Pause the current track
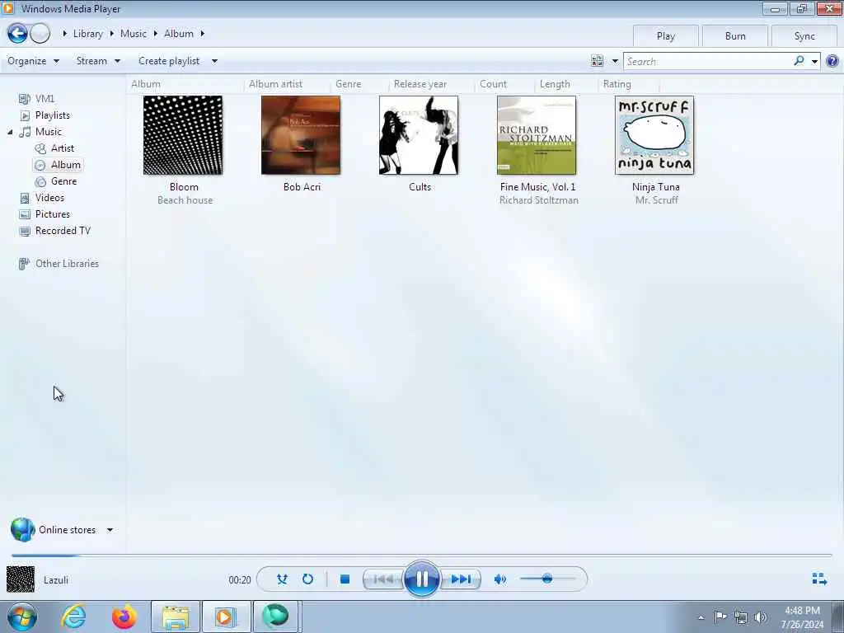Image resolution: width=844 pixels, height=633 pixels. (x=421, y=579)
